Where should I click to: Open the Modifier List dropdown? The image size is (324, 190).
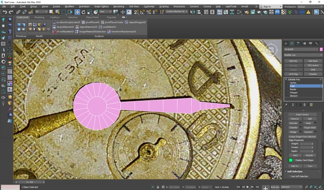pyautogui.click(x=303, y=55)
